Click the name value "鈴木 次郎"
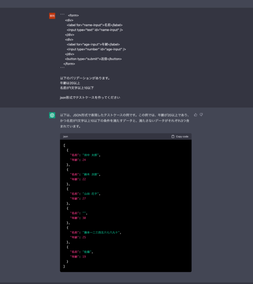This screenshot has height=284, width=253. click(x=91, y=174)
